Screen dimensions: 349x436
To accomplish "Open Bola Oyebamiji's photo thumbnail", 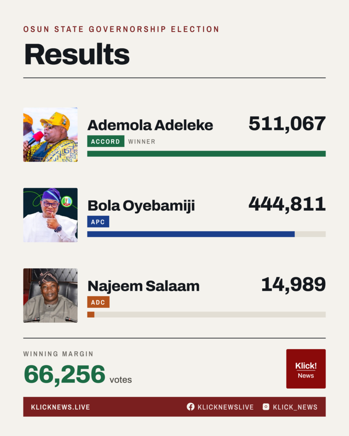I will pos(50,215).
